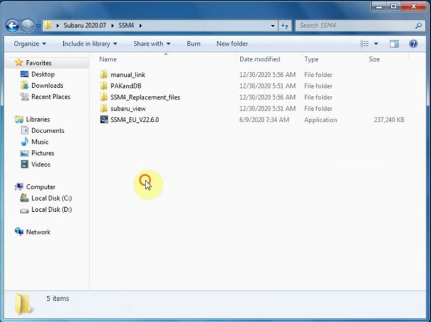Open Videos library
The height and width of the screenshot is (322, 431).
(x=41, y=164)
